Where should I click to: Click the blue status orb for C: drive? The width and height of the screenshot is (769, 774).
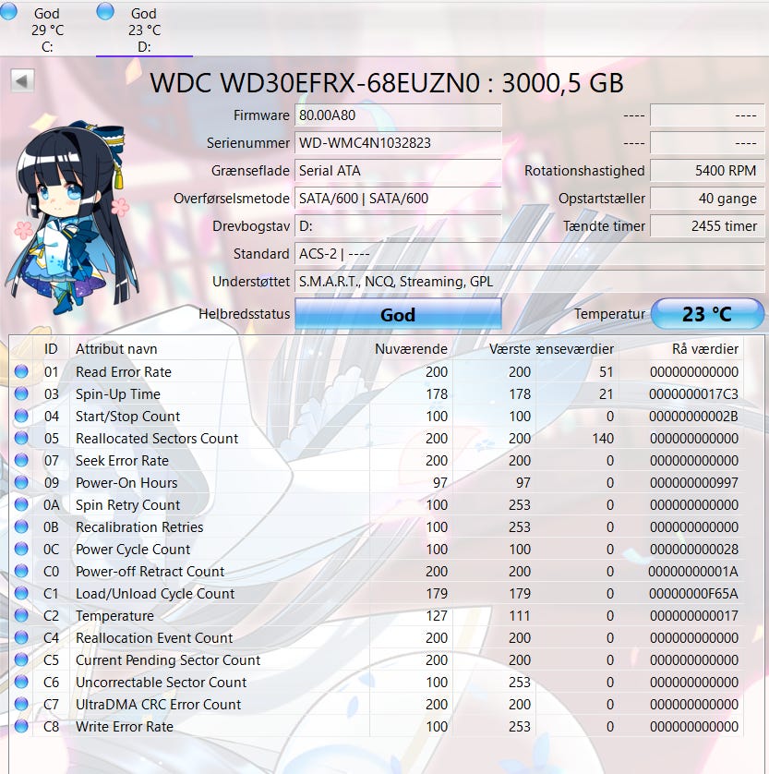click(8, 11)
